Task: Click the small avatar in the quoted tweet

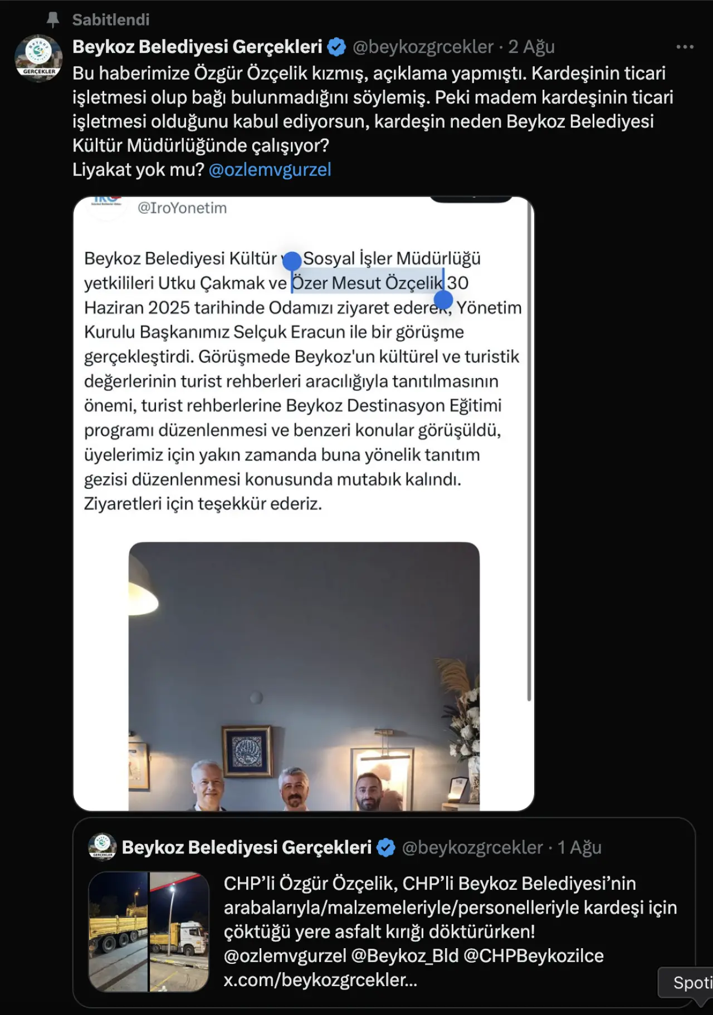Action: pos(102,847)
